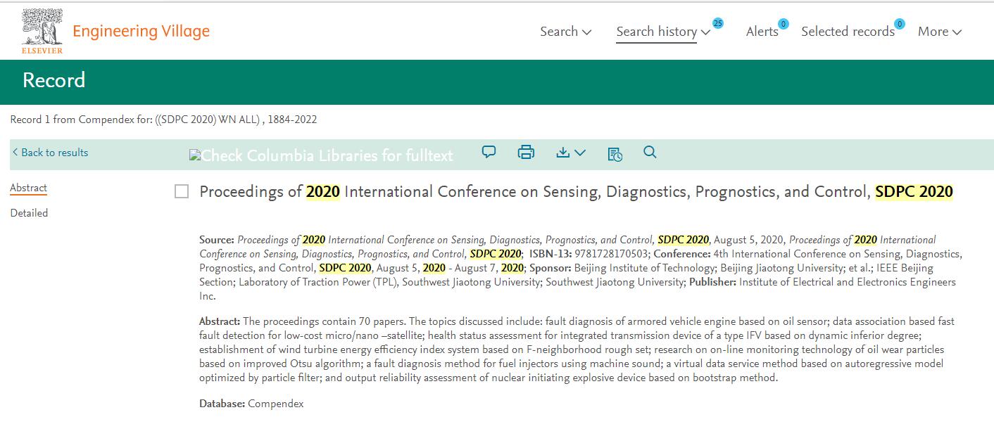The height and width of the screenshot is (436, 994).
Task: Check Columbia Libraries for fulltext
Action: click(320, 155)
